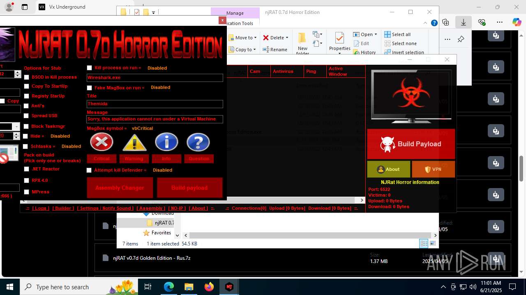Click History in Explorer ribbon

(364, 52)
